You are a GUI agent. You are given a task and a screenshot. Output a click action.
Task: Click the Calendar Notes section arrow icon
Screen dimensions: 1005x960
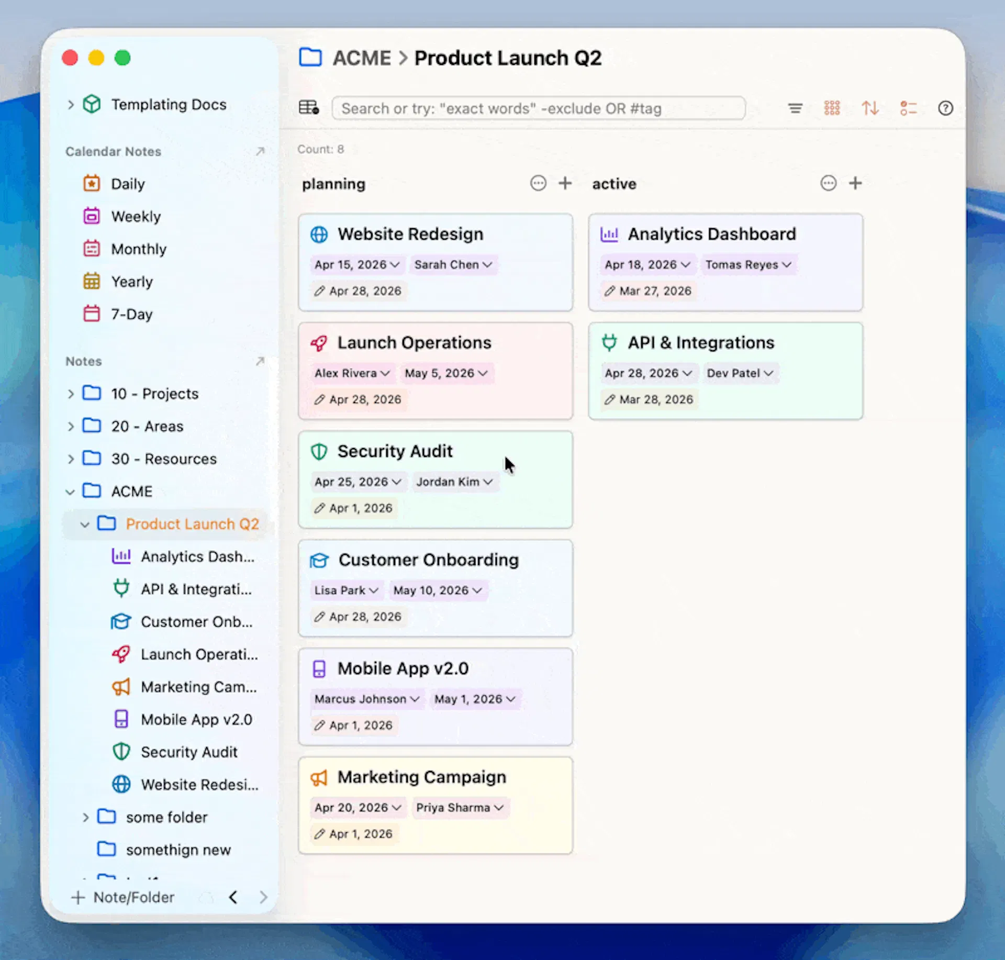[260, 151]
